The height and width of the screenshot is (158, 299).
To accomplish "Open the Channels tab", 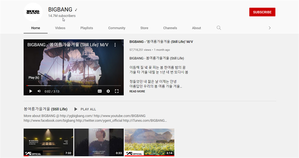I will point(170,28).
